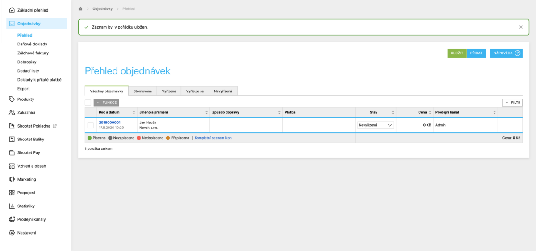Open Kompletní seznam ikon link
The height and width of the screenshot is (251, 536).
click(x=213, y=138)
